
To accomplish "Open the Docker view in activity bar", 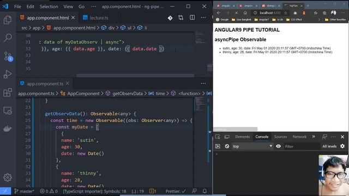I will pyautogui.click(x=8, y=128).
